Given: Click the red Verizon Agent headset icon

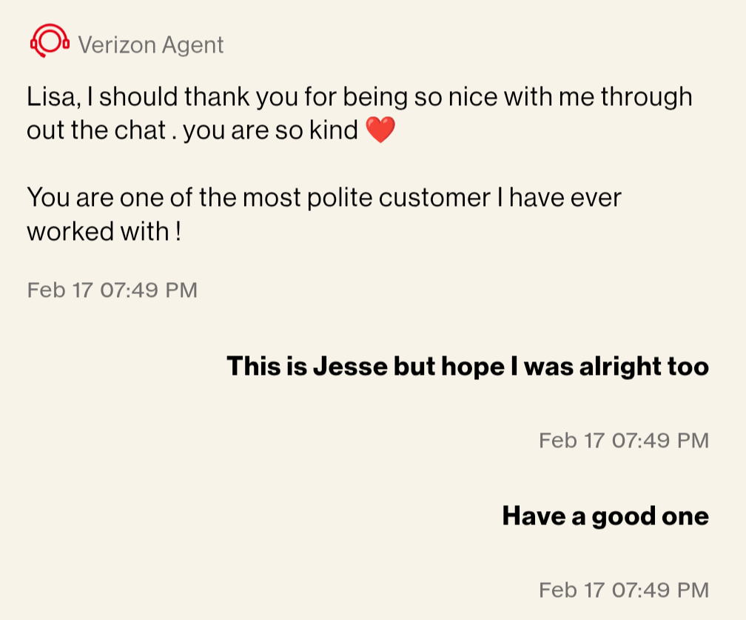Looking at the screenshot, I should 49,41.
